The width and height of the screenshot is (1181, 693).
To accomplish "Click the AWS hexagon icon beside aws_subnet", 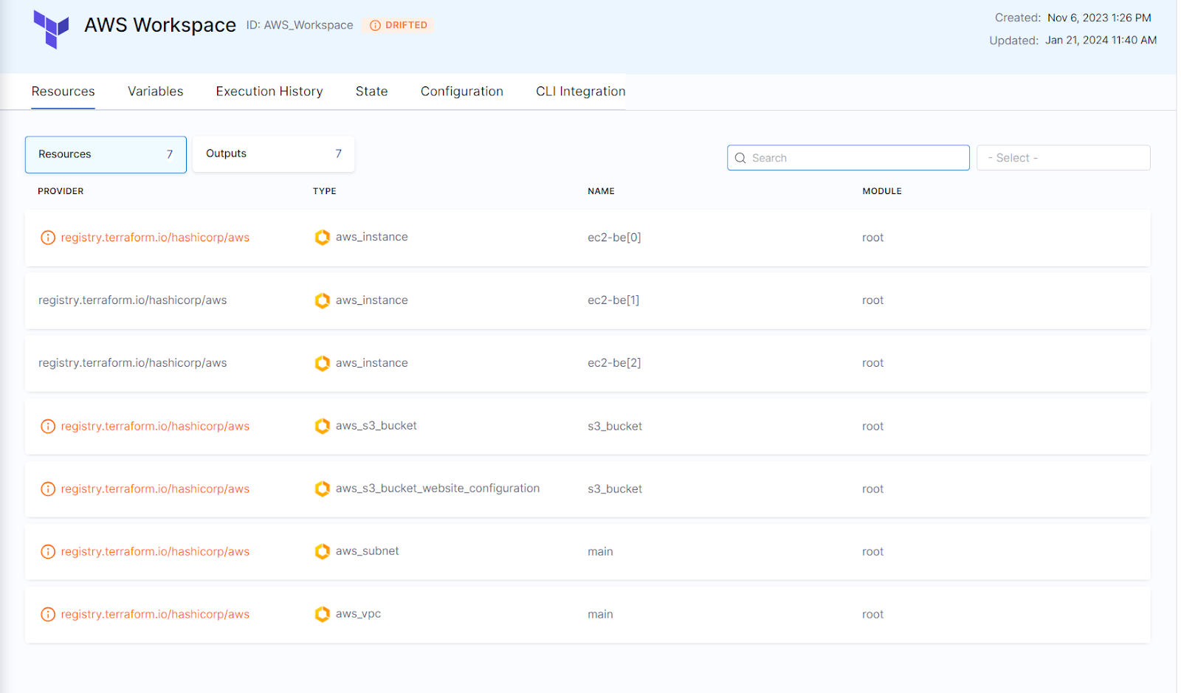I will coord(323,552).
